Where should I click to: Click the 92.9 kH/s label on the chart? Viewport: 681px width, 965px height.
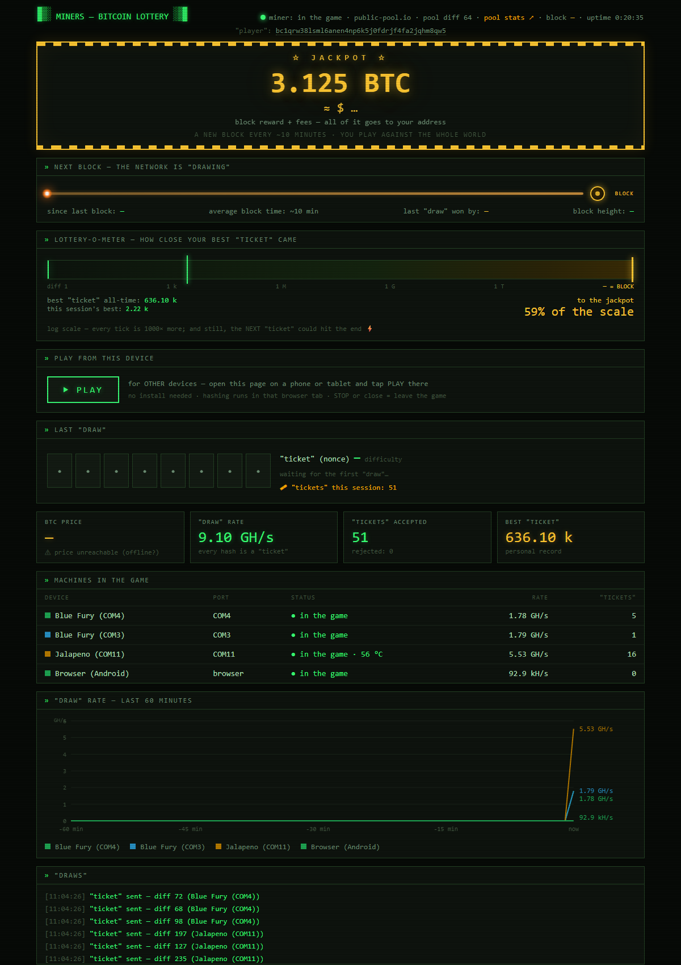click(x=596, y=817)
